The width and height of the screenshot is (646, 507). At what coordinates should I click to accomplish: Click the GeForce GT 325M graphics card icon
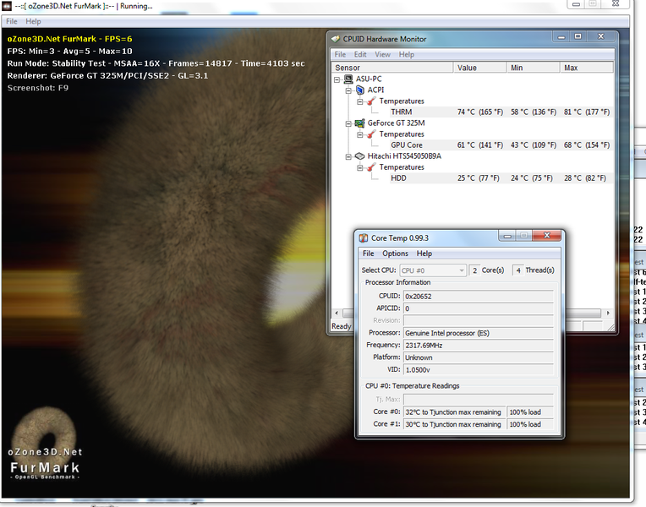click(x=359, y=123)
